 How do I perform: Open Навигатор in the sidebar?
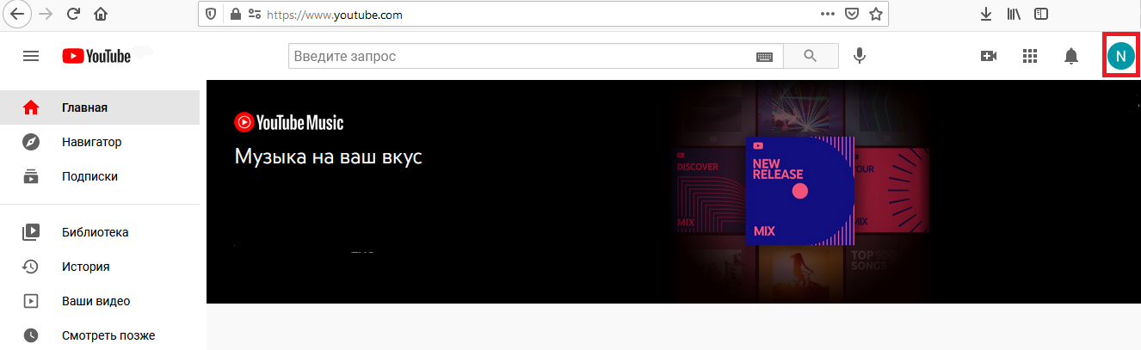(x=91, y=142)
